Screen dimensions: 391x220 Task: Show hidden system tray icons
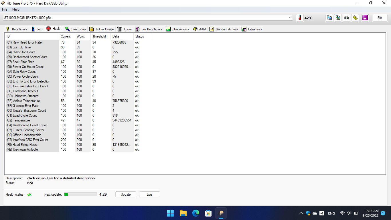click(x=301, y=213)
